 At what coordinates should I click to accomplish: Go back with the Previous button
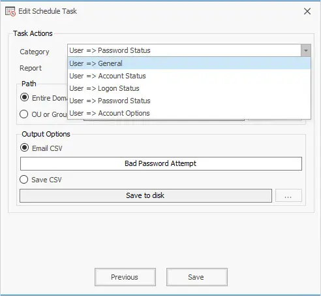(125, 277)
